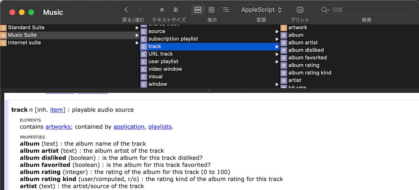Select album favorited in the browser column
The width and height of the screenshot is (419, 190).
tap(350, 58)
